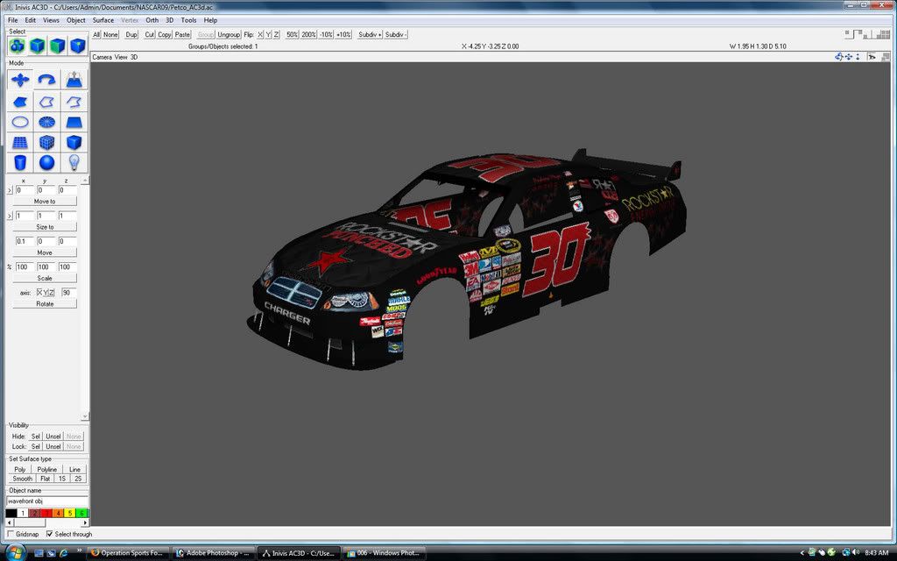Image resolution: width=897 pixels, height=561 pixels.
Task: Add a Light with the bulb icon
Action: (74, 162)
